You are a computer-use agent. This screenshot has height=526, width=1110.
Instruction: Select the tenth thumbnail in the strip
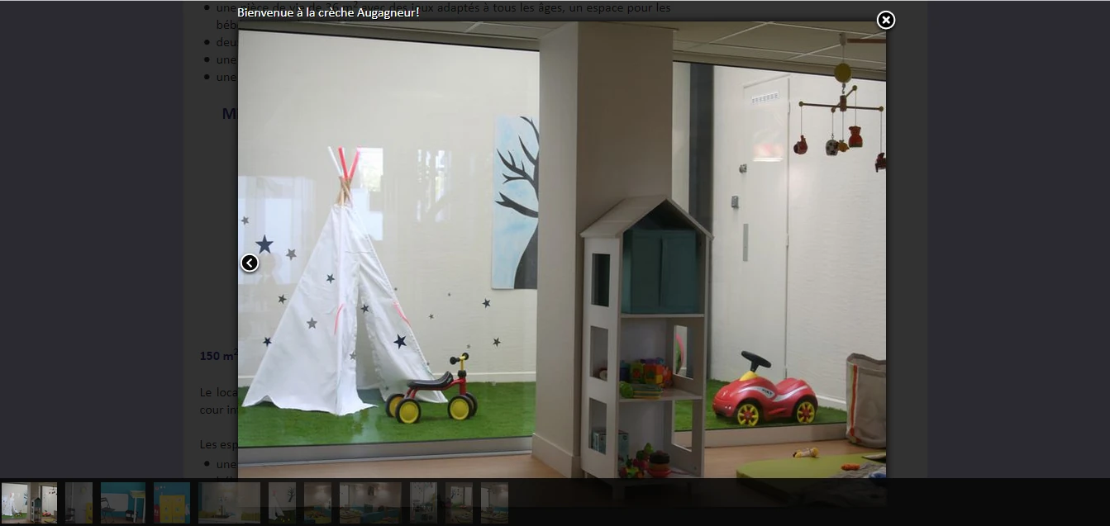(459, 503)
